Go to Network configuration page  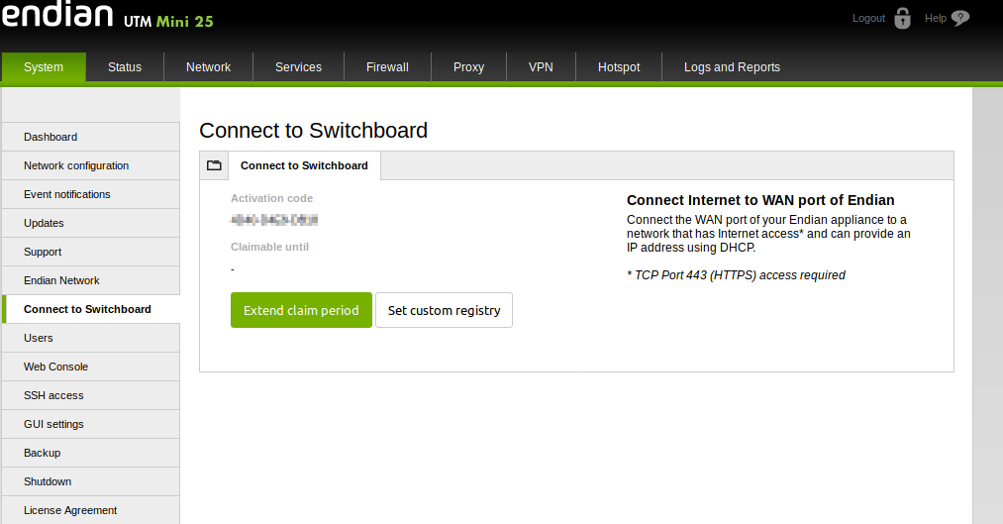(76, 165)
